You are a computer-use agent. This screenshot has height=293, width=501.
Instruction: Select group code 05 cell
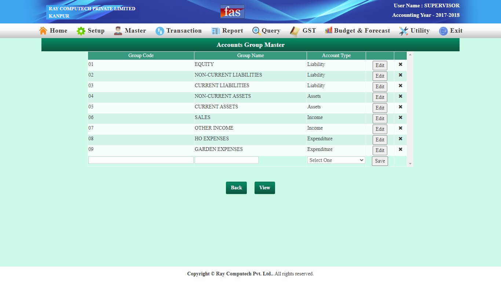(x=141, y=107)
